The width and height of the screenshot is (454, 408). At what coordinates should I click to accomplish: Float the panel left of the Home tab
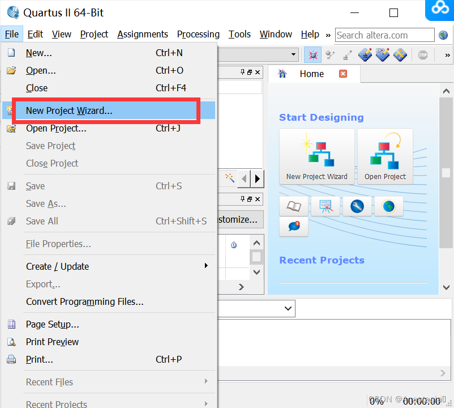tap(250, 72)
